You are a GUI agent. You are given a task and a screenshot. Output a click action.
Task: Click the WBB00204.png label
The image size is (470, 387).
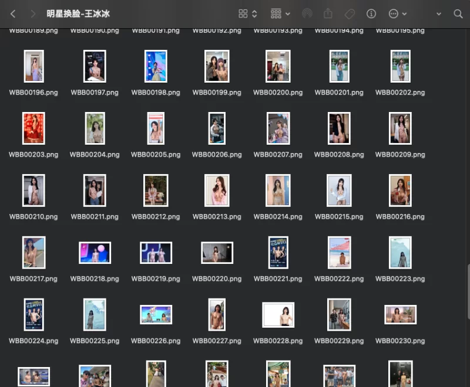(95, 155)
